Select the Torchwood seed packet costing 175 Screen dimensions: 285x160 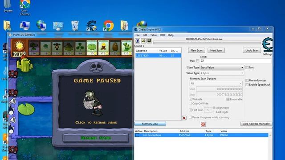coord(103,48)
